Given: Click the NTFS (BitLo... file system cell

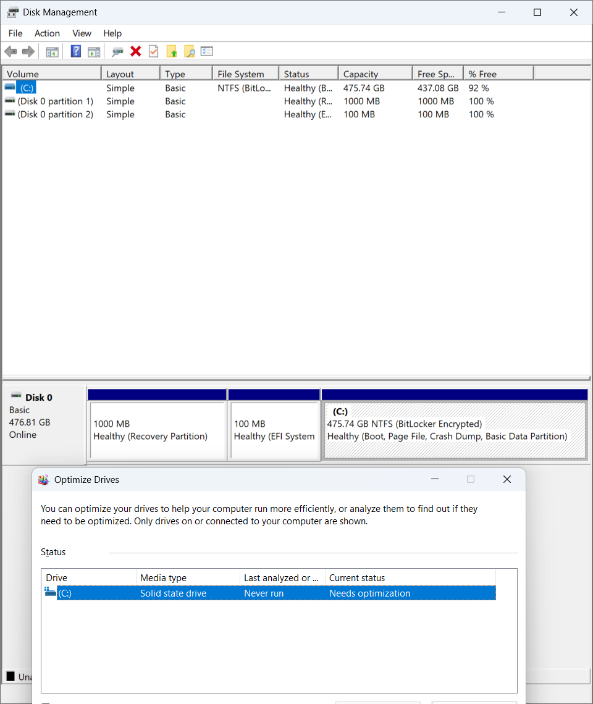Looking at the screenshot, I should (245, 88).
